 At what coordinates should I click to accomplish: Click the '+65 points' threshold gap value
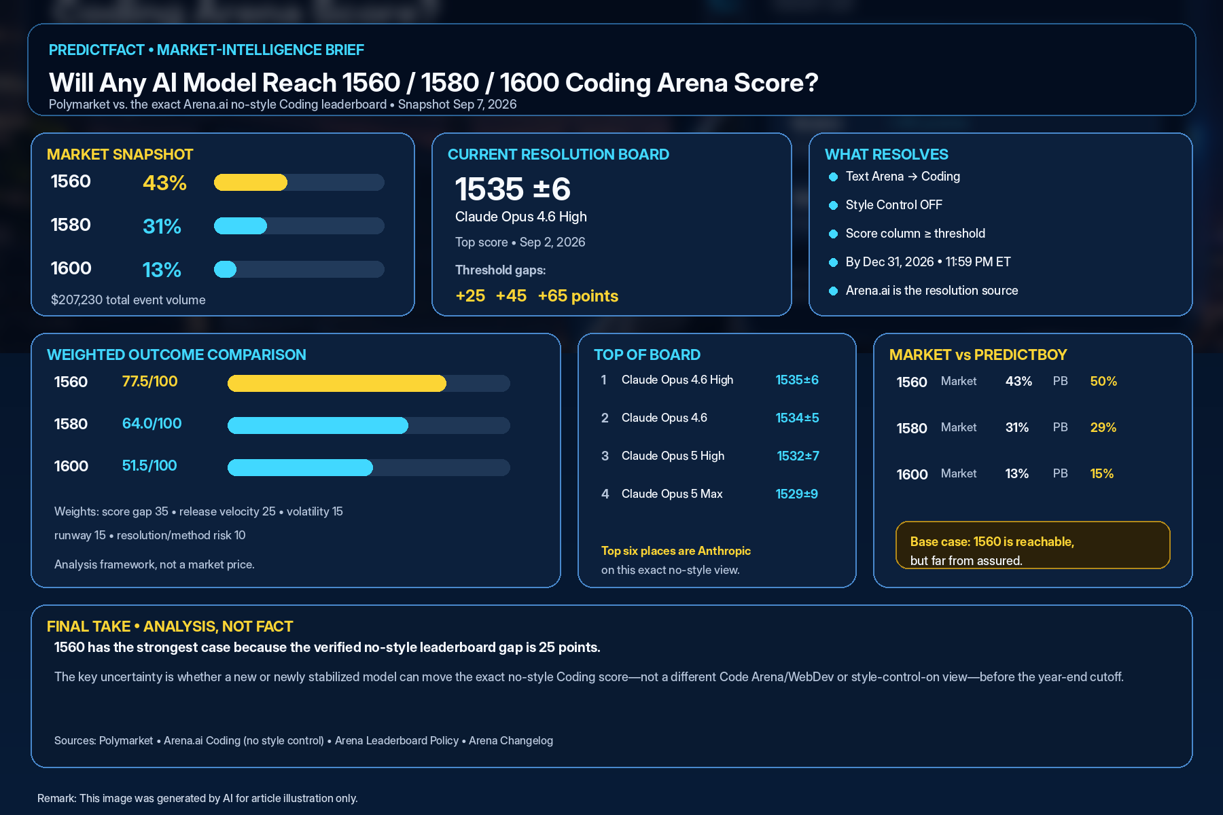point(578,296)
